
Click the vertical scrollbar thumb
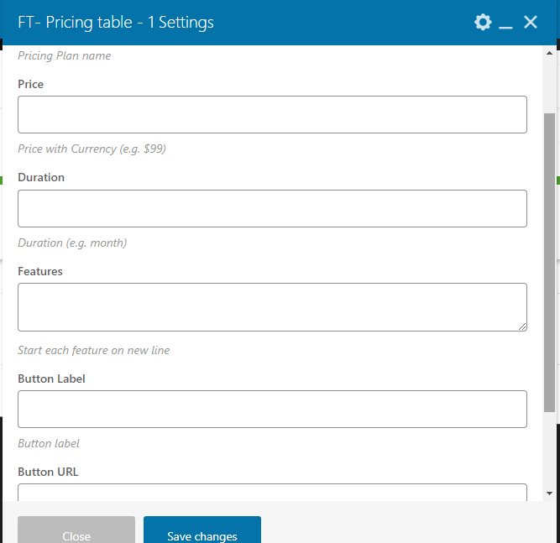coord(549,260)
